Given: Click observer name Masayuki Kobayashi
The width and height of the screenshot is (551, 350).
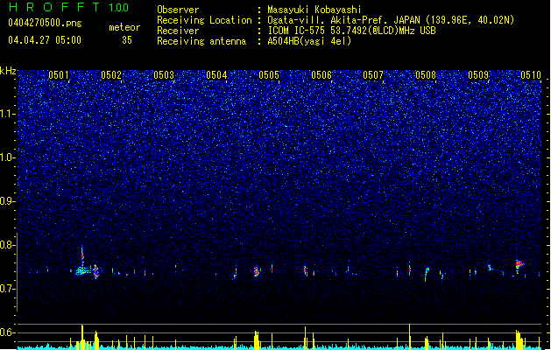Looking at the screenshot, I should (314, 10).
